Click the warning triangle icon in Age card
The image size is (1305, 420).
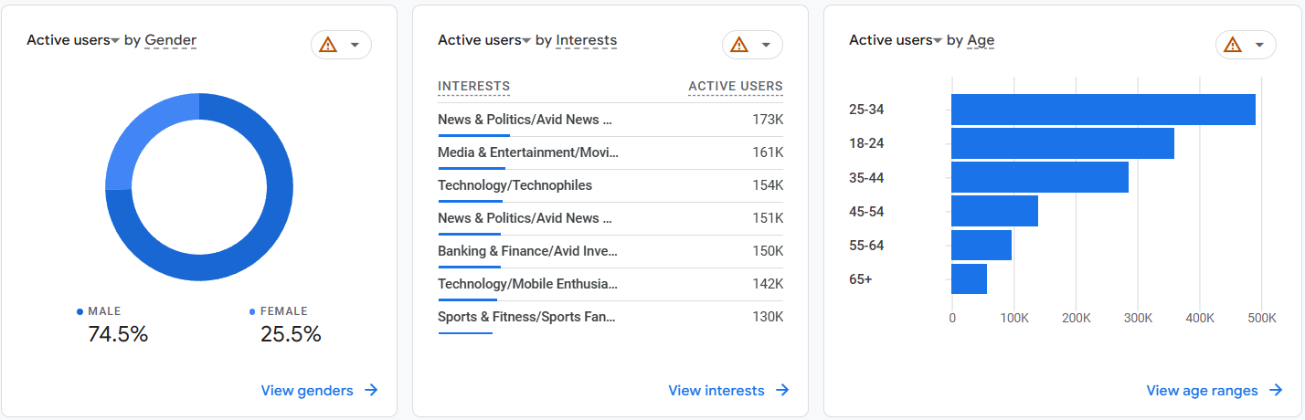point(1233,45)
